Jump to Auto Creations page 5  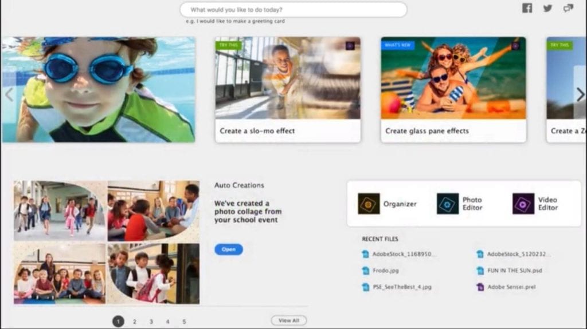click(x=184, y=322)
